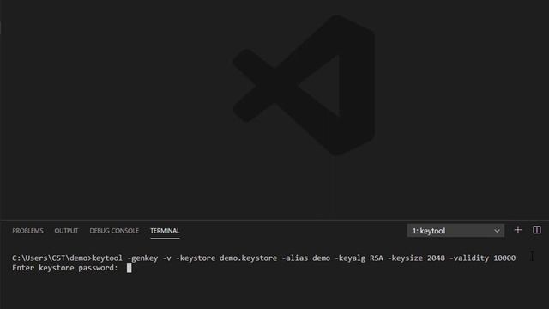This screenshot has width=549, height=309.
Task: Click '-keysize 2048' in the terminal command
Action: pyautogui.click(x=416, y=258)
